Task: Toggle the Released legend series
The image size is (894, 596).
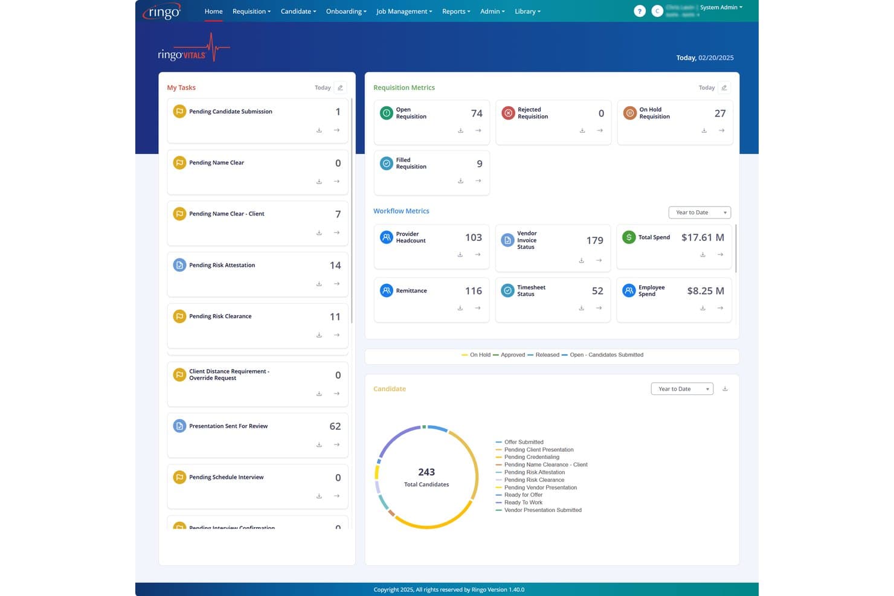Action: pos(543,355)
